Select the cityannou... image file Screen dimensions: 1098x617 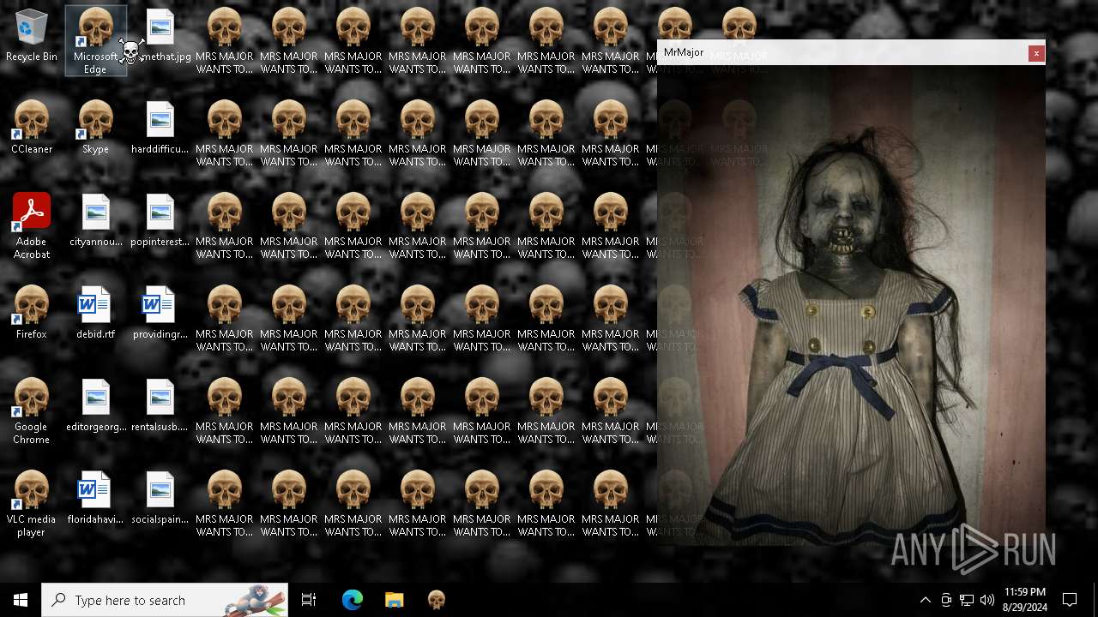coord(95,221)
